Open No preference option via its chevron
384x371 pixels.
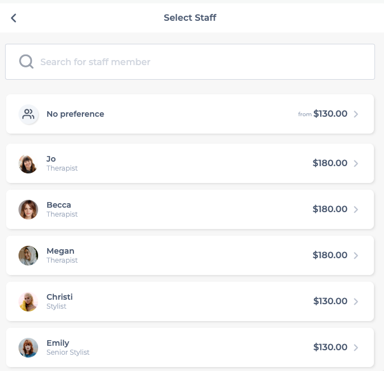356,114
